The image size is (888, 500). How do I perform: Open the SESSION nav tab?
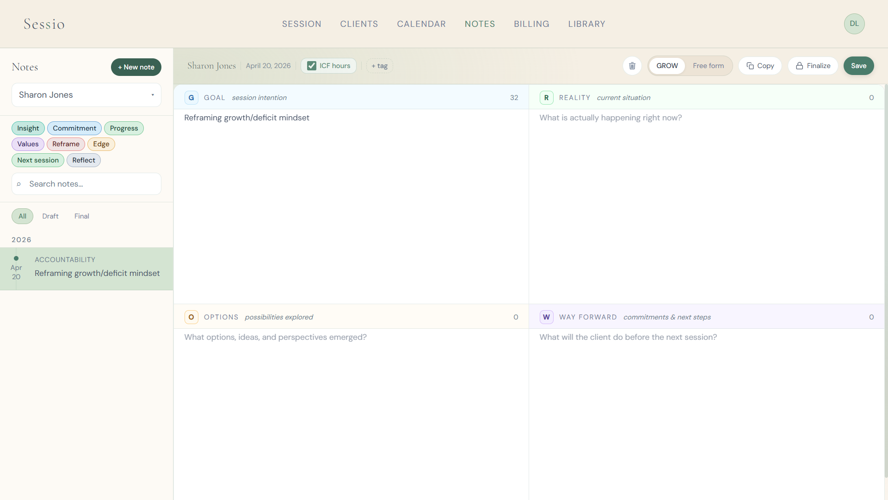[302, 24]
